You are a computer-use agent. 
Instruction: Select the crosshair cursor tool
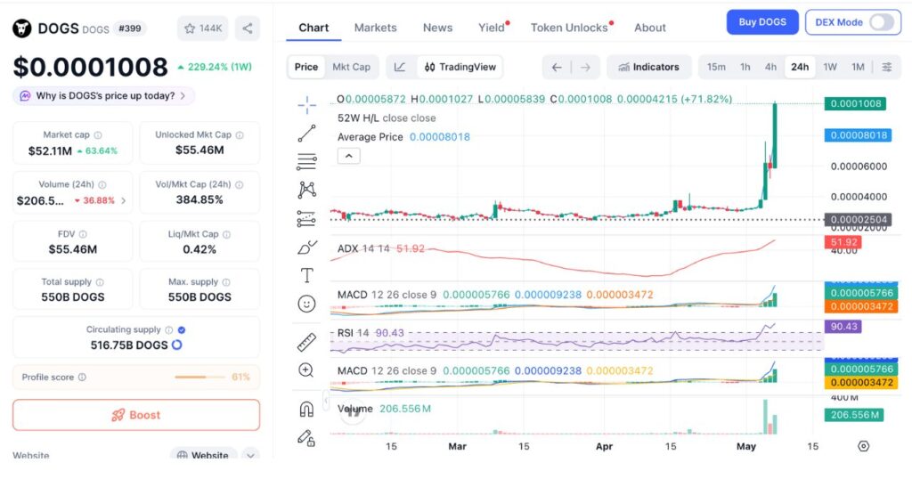click(306, 105)
